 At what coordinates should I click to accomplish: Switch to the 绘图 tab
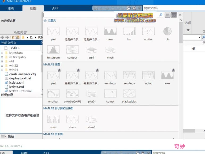33,8
